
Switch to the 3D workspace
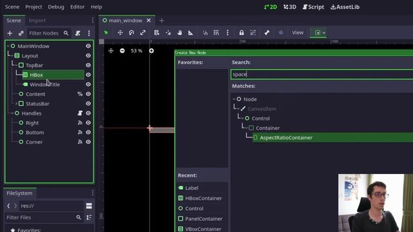(290, 7)
